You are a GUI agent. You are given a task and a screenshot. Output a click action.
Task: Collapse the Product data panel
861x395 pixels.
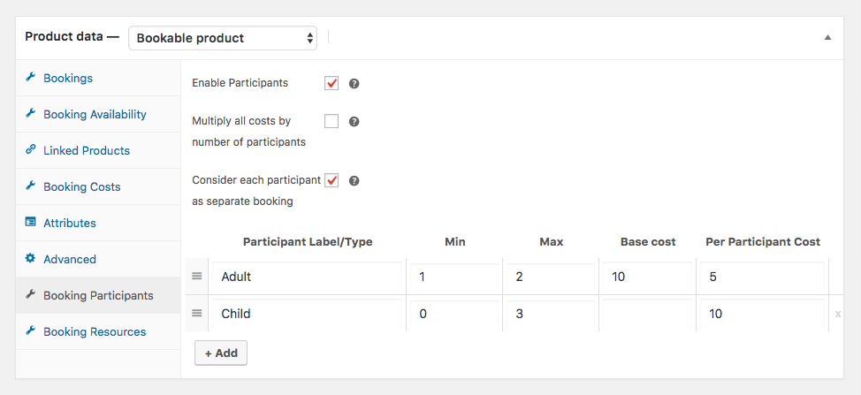tap(827, 37)
